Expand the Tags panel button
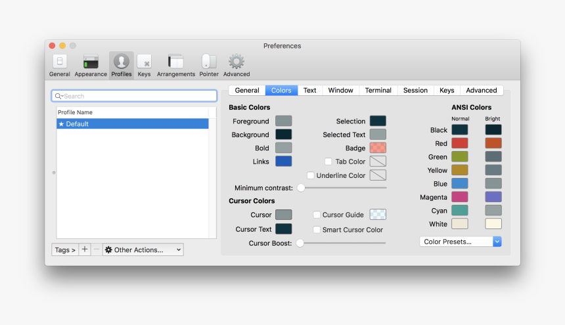 coord(65,249)
